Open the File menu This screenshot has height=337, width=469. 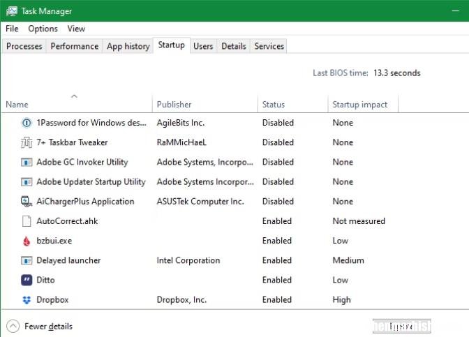pyautogui.click(x=12, y=29)
